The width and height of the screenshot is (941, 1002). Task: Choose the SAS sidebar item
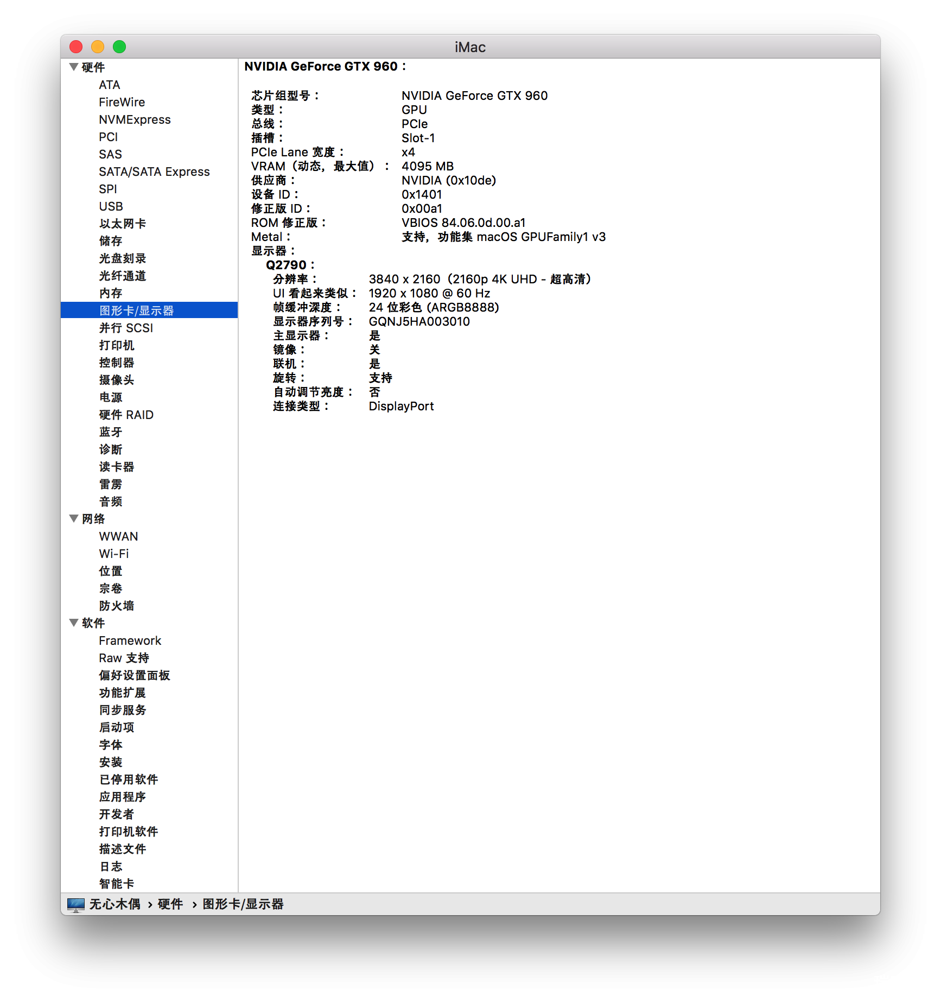click(110, 154)
